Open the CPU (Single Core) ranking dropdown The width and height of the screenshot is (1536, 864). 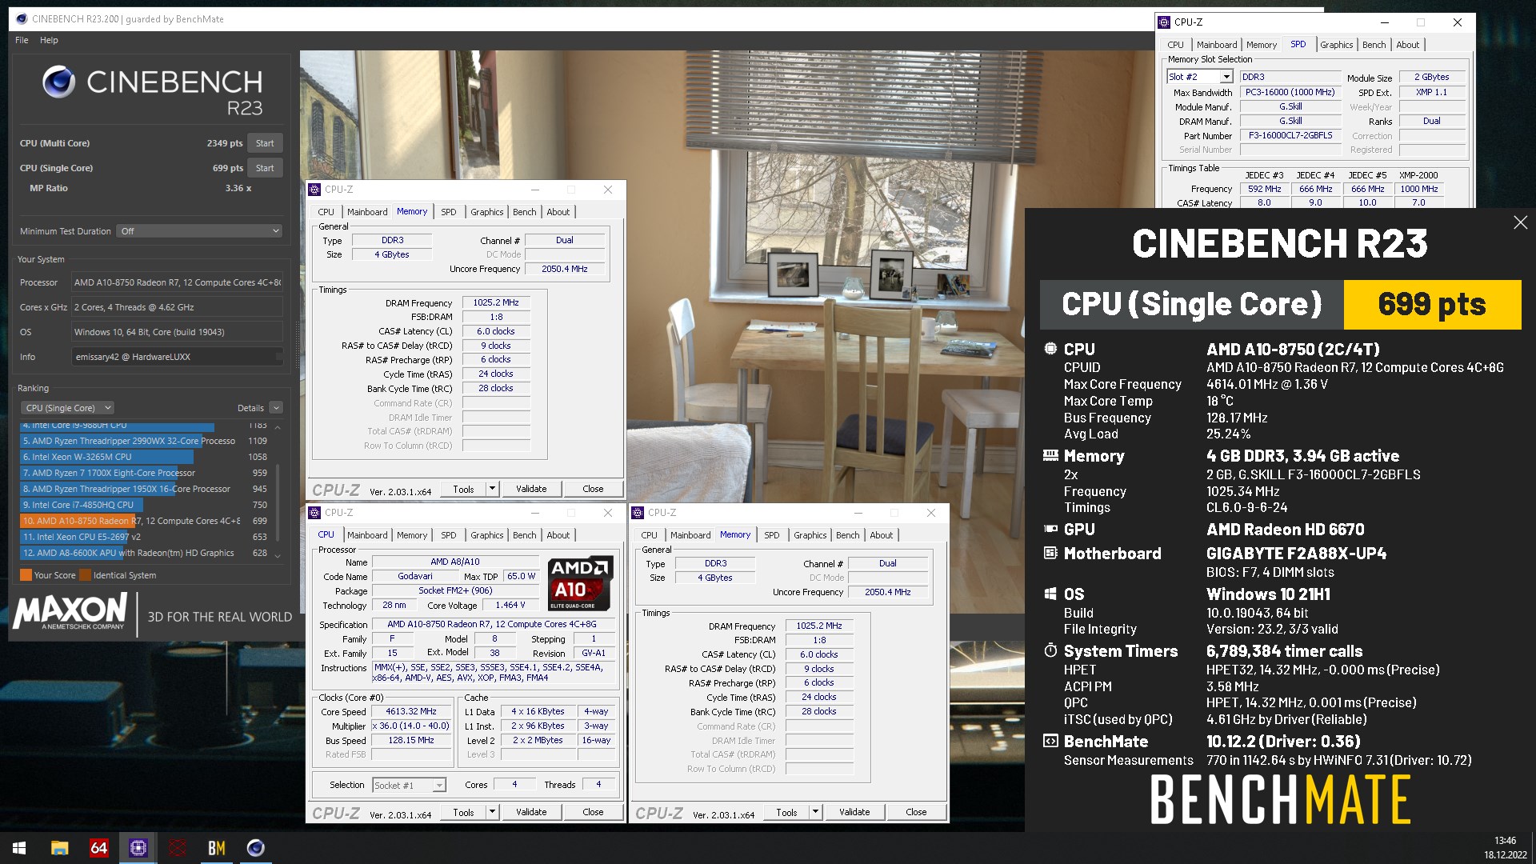pyautogui.click(x=67, y=408)
